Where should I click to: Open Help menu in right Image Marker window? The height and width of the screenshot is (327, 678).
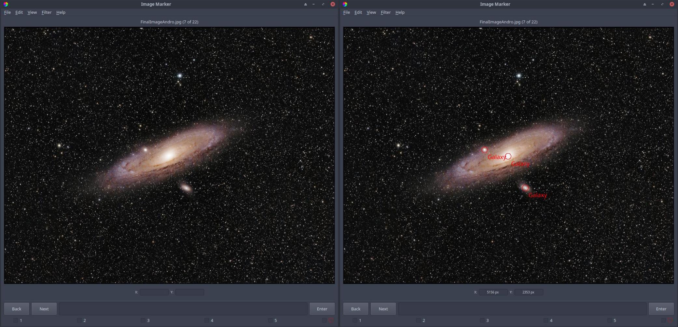(400, 12)
